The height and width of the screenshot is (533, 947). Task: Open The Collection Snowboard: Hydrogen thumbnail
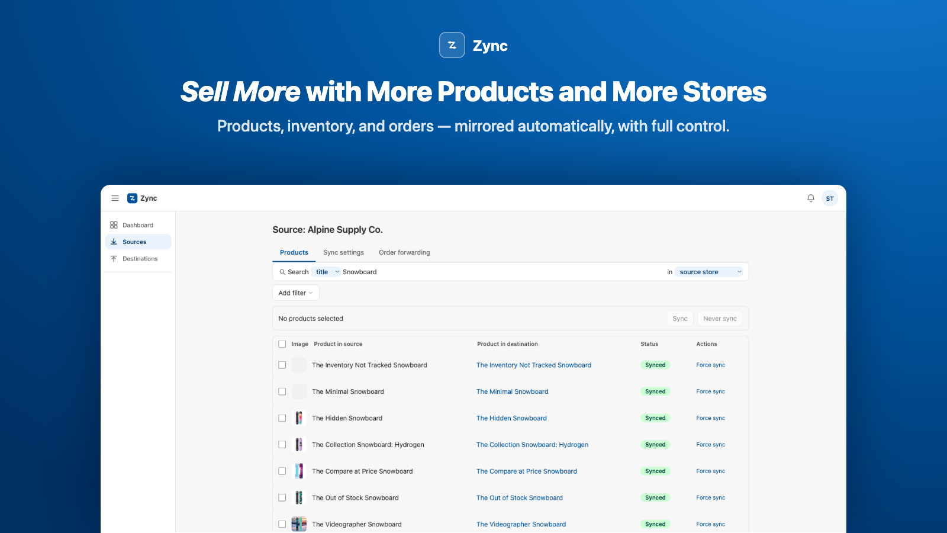(x=299, y=445)
